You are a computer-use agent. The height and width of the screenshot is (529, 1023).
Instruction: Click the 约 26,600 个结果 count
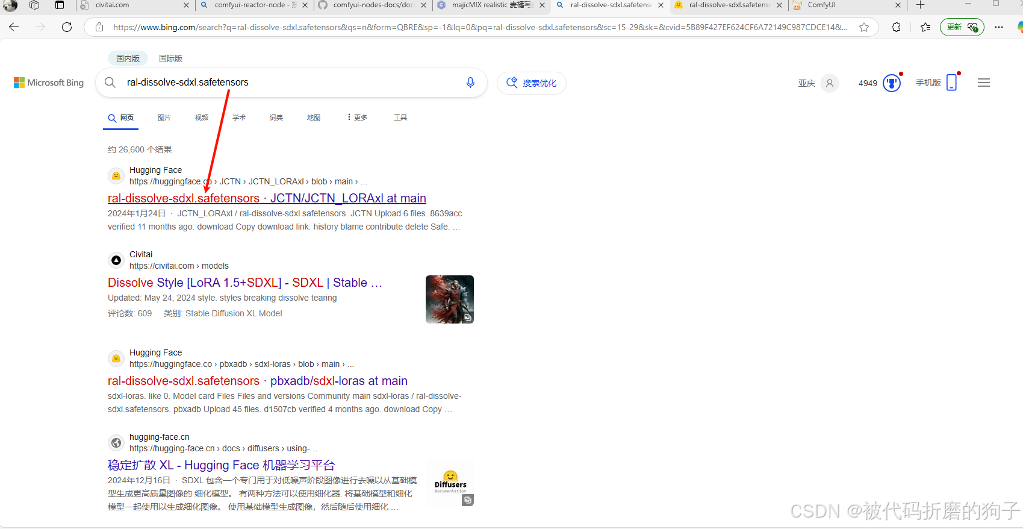(140, 149)
